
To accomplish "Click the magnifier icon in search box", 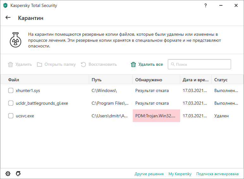I will [173, 64].
